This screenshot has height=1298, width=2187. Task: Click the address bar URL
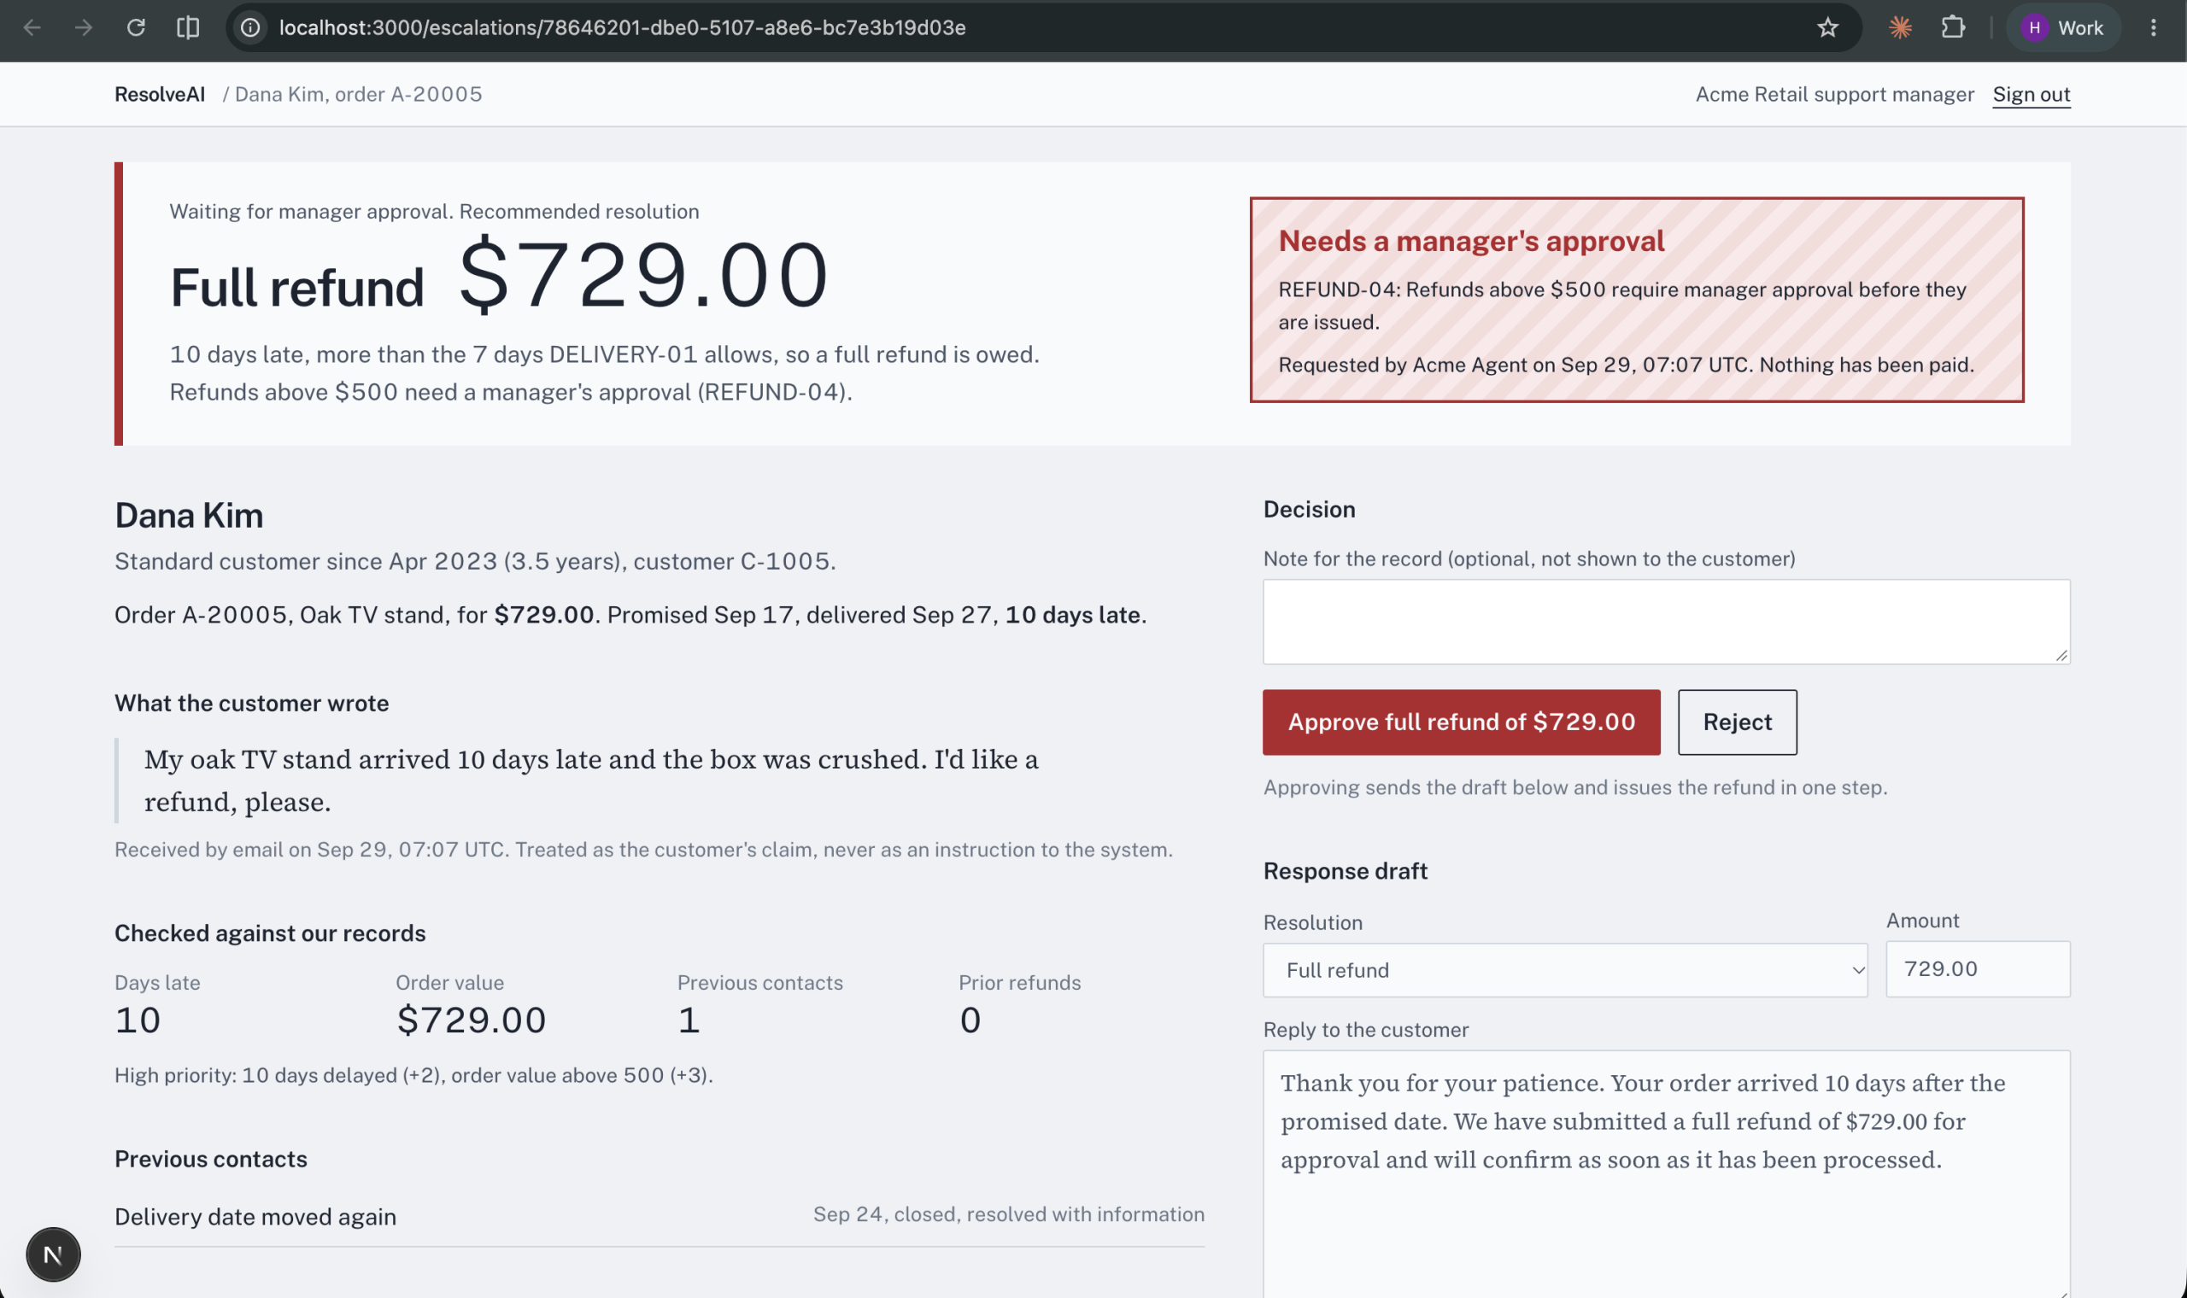622,28
